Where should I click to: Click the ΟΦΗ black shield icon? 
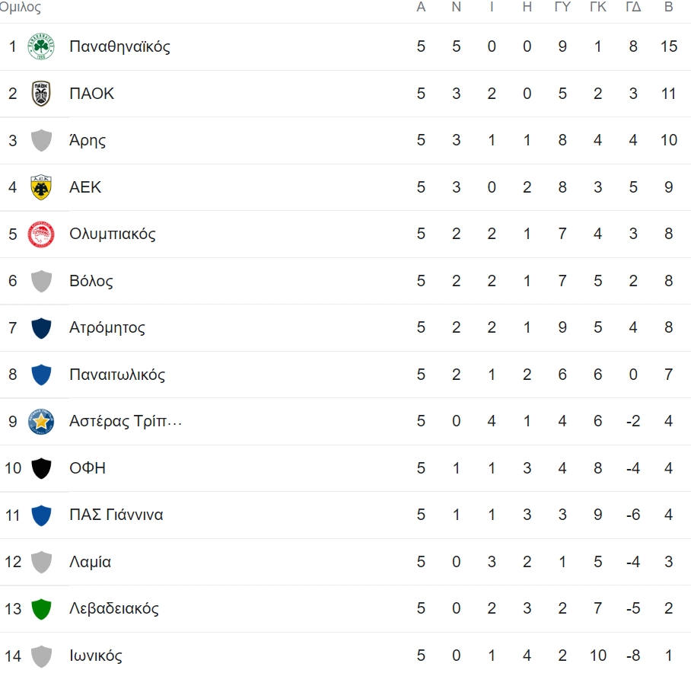41,468
